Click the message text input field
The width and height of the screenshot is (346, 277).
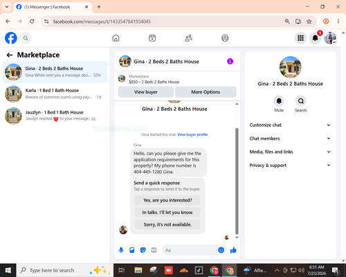coord(190,250)
